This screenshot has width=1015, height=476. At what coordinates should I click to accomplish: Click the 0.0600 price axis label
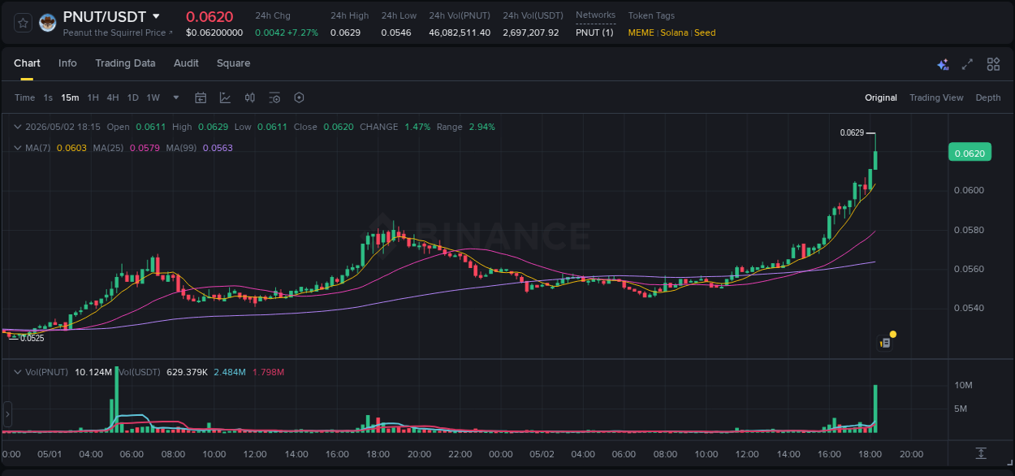pyautogui.click(x=970, y=190)
